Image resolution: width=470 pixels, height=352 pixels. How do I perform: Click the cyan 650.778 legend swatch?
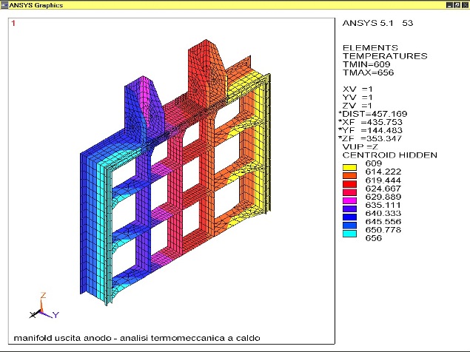click(x=349, y=234)
